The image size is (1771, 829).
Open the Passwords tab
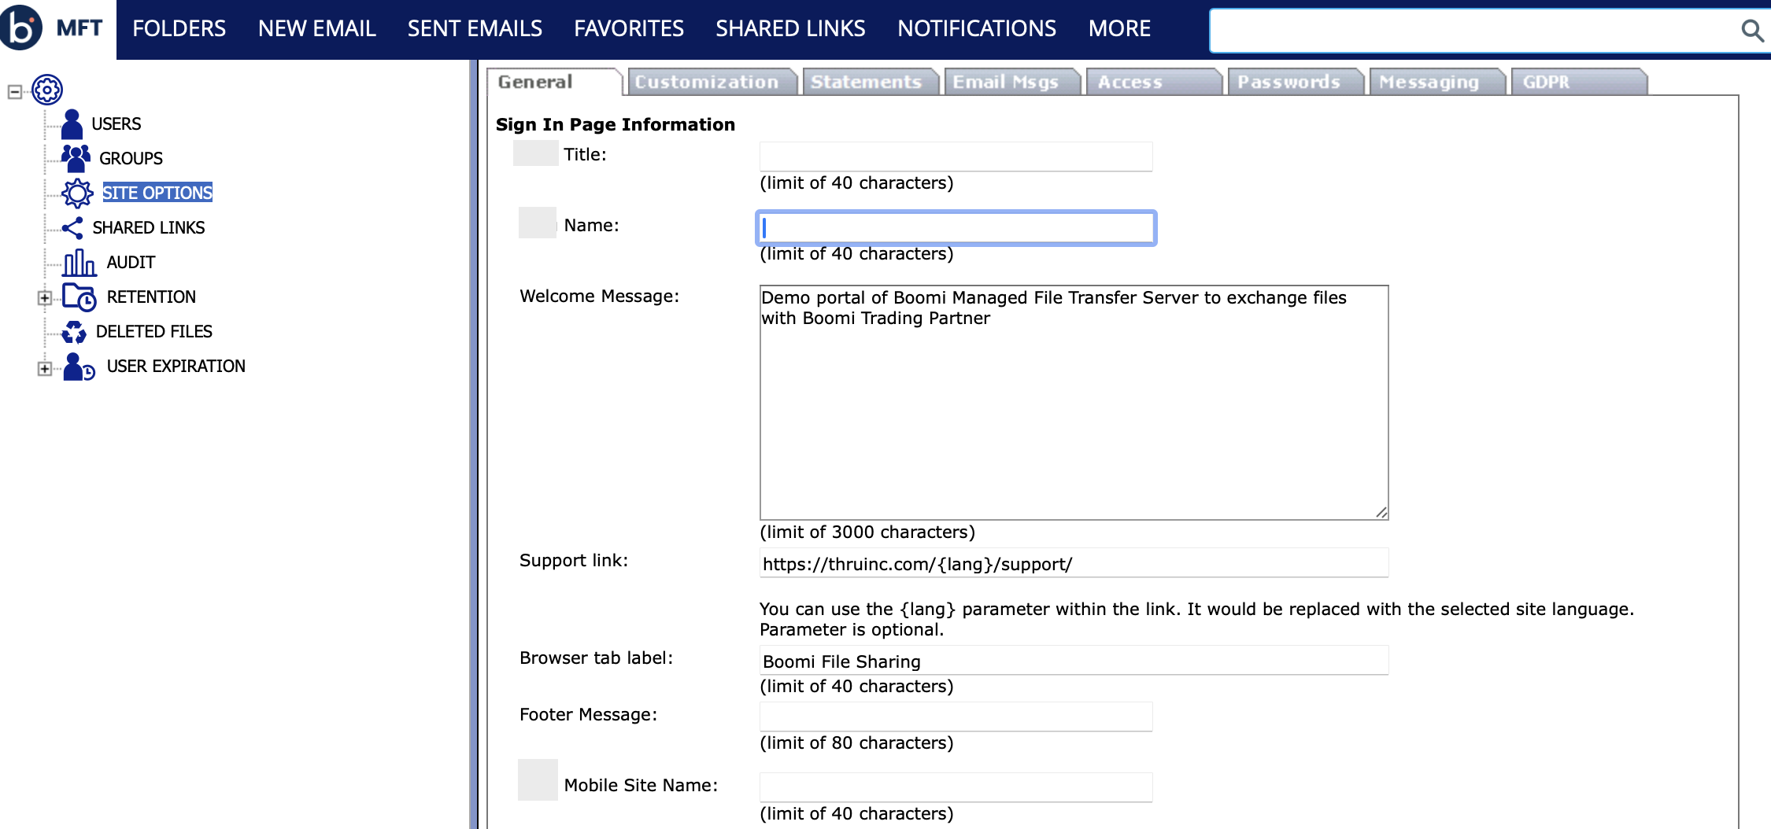pyautogui.click(x=1289, y=82)
